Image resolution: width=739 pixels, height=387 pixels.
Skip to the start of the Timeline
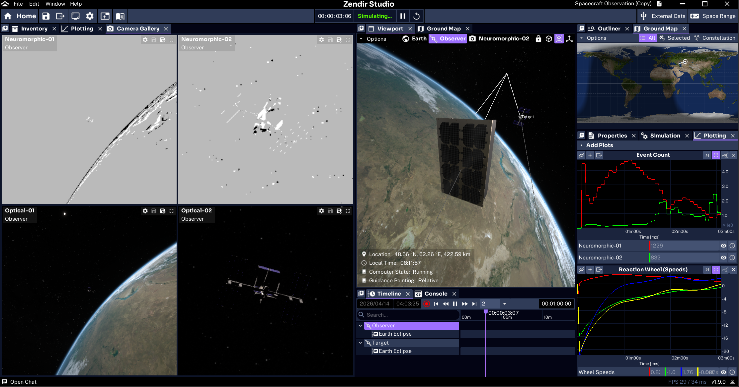436,304
